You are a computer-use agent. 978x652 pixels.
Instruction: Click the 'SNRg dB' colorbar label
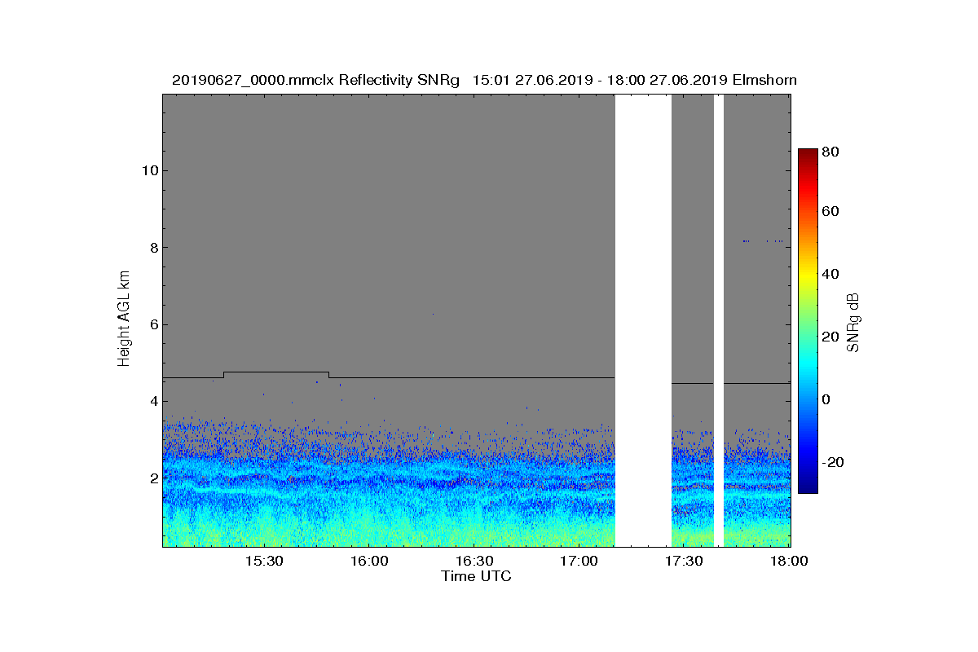point(854,323)
